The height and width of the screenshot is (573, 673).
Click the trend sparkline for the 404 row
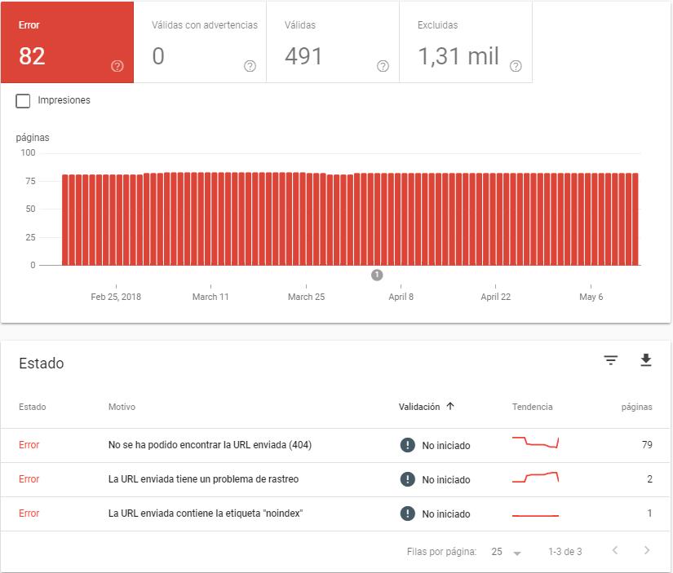point(535,443)
